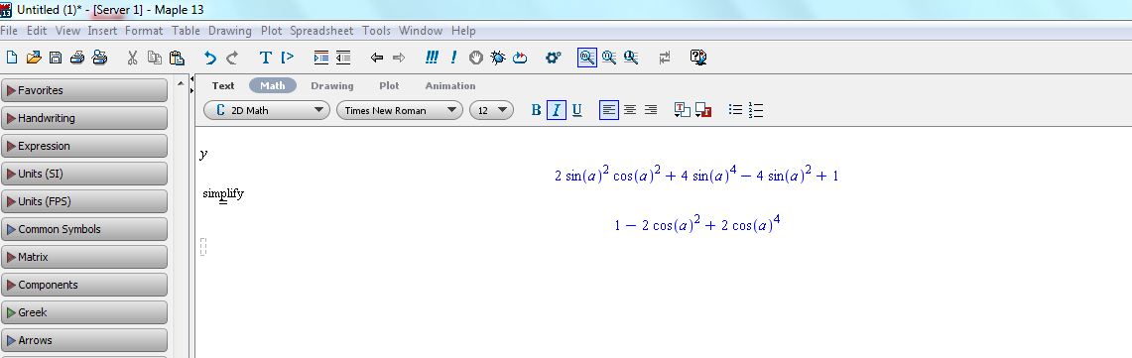Switch to Text input mode

(x=223, y=85)
